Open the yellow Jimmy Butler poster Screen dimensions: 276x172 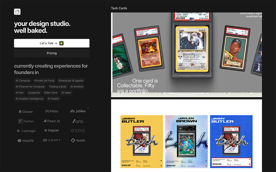pos(142,142)
